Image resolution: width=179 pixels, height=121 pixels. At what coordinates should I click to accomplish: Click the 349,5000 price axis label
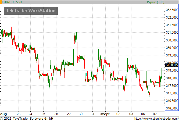pos(172,55)
